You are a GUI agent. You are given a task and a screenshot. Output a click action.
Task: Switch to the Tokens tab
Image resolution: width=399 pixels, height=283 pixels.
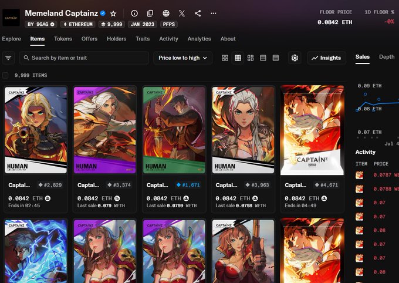(x=63, y=39)
